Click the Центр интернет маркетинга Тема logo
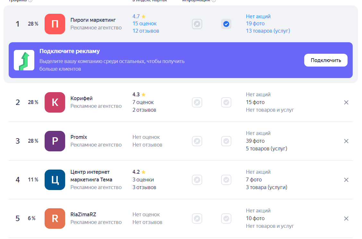Screen dimensions: 362x239 click(55, 179)
